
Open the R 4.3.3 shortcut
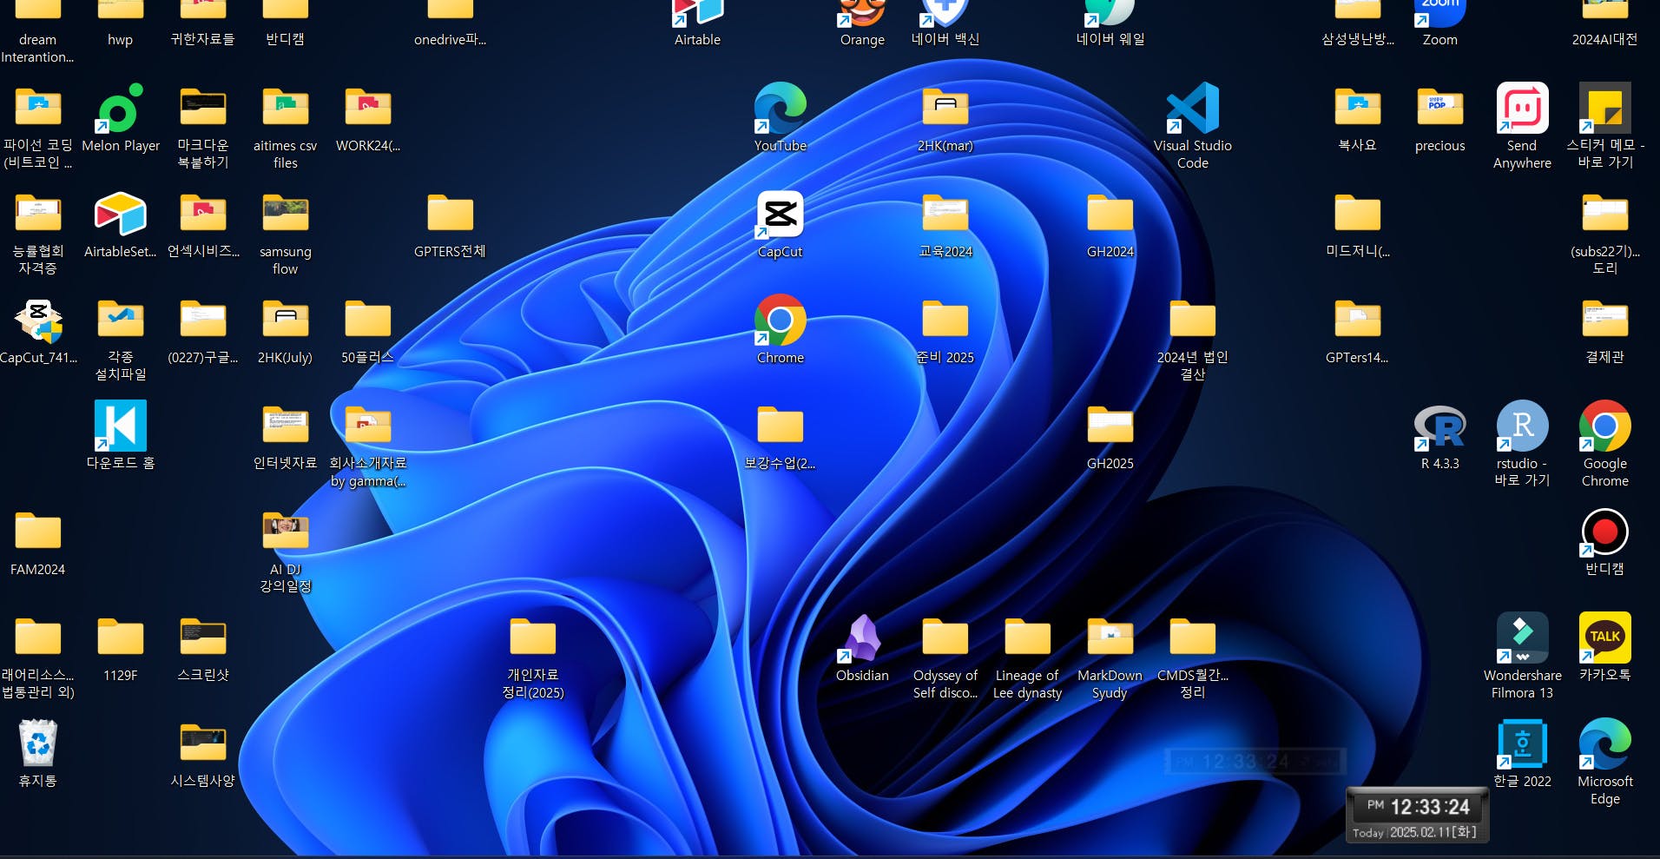[x=1439, y=426]
